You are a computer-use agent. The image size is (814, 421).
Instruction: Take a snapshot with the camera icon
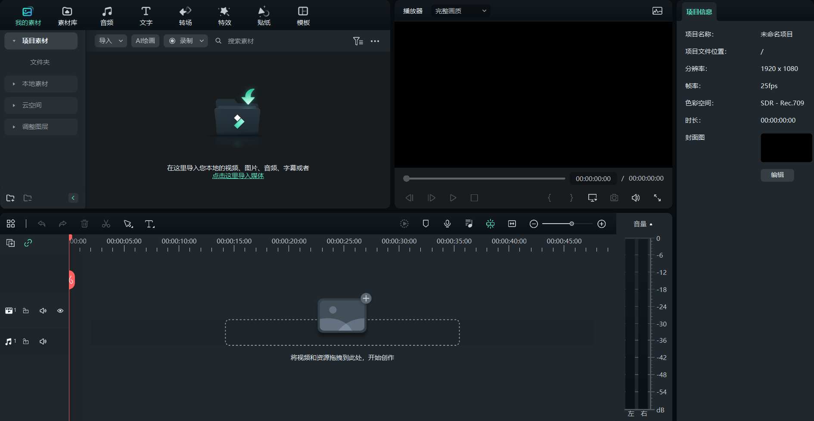point(614,198)
